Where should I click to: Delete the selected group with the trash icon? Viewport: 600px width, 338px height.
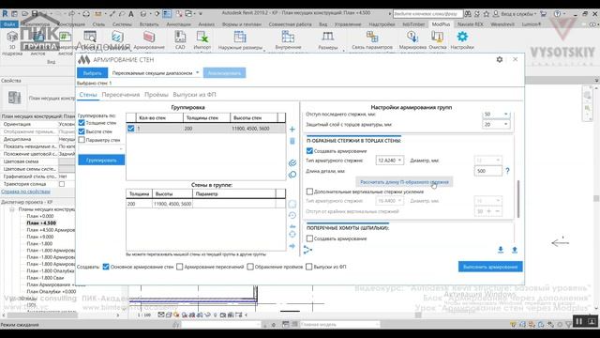pyautogui.click(x=292, y=141)
